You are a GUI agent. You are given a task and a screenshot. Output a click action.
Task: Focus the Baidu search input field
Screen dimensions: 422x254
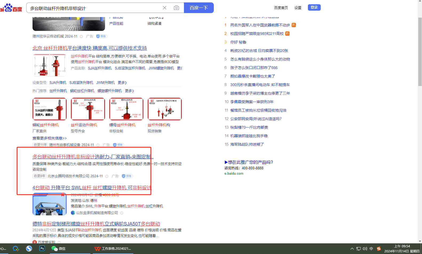95,8
